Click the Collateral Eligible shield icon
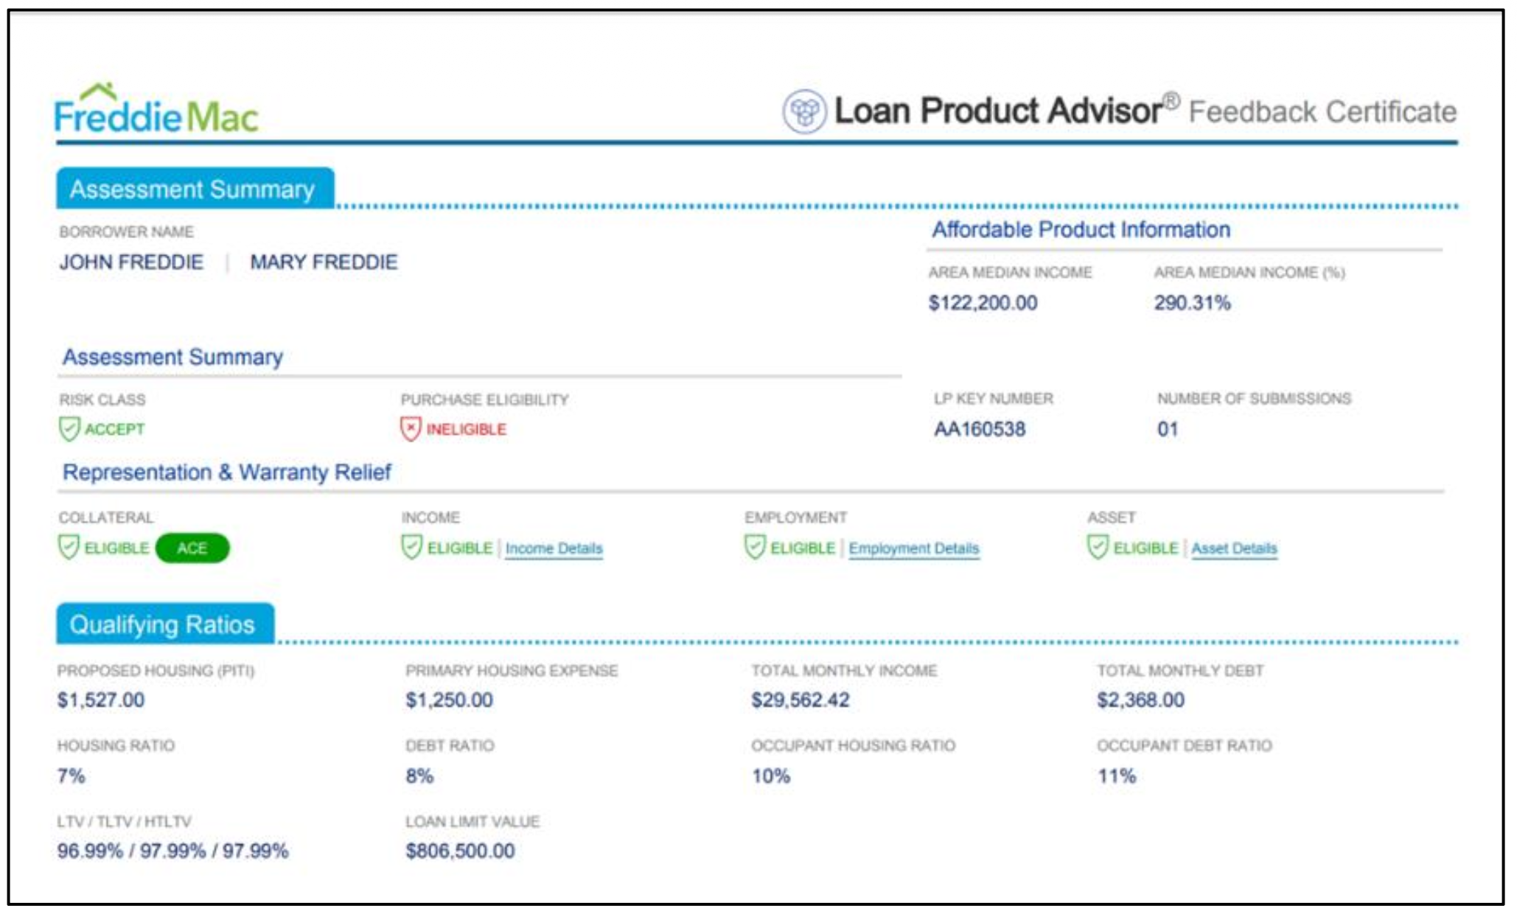The height and width of the screenshot is (914, 1517). click(x=69, y=548)
